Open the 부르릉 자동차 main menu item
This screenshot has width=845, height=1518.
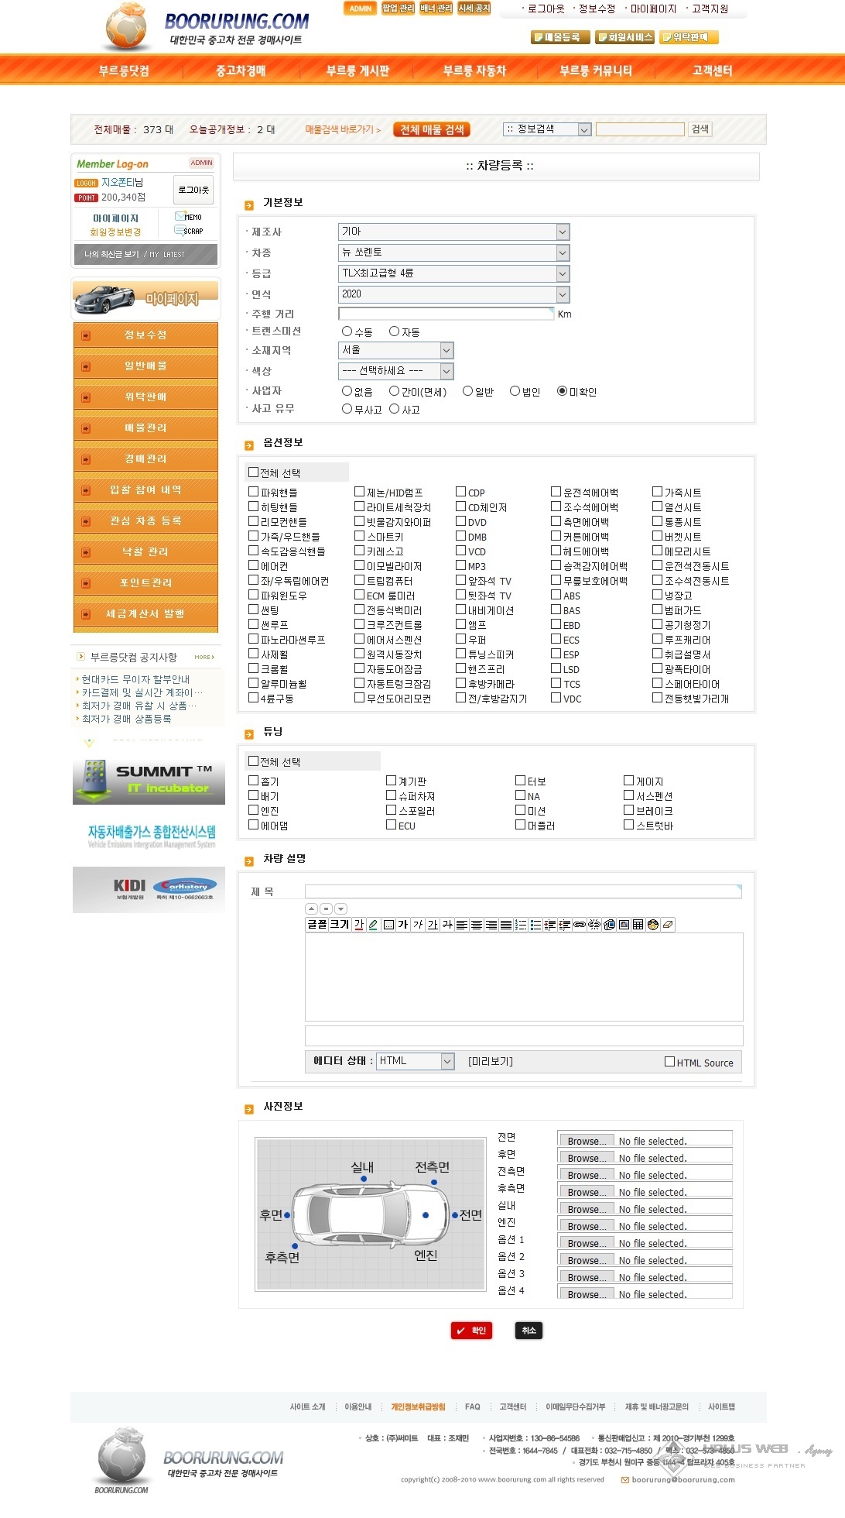click(474, 70)
